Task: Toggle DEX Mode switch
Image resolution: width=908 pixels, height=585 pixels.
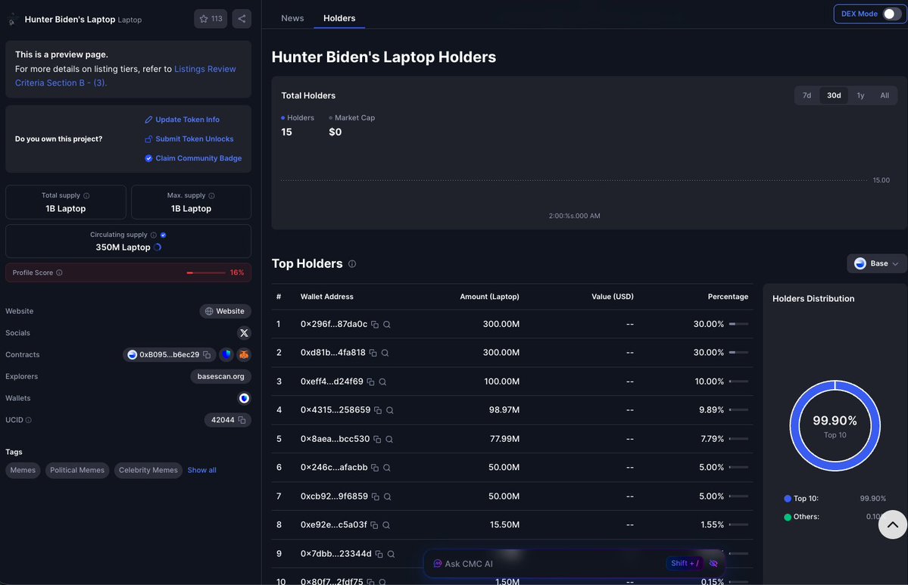Action: (892, 14)
